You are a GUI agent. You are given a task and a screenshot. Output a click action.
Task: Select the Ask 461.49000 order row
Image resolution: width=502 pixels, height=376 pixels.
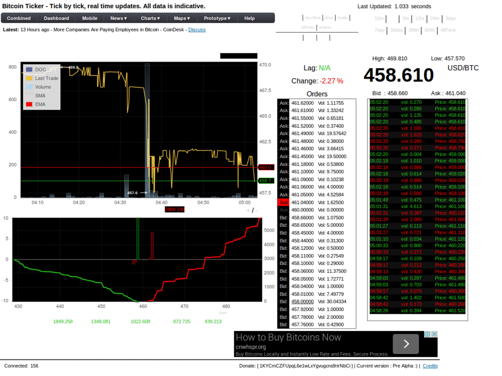[x=317, y=133]
